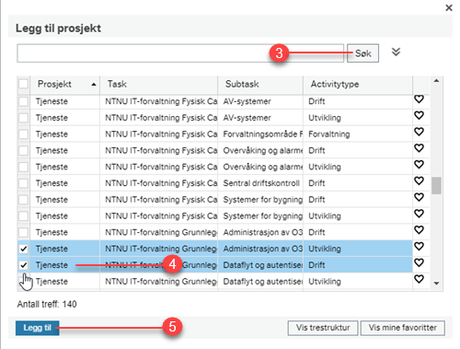Open Vis trestruktur view
The height and width of the screenshot is (349, 460).
click(323, 328)
